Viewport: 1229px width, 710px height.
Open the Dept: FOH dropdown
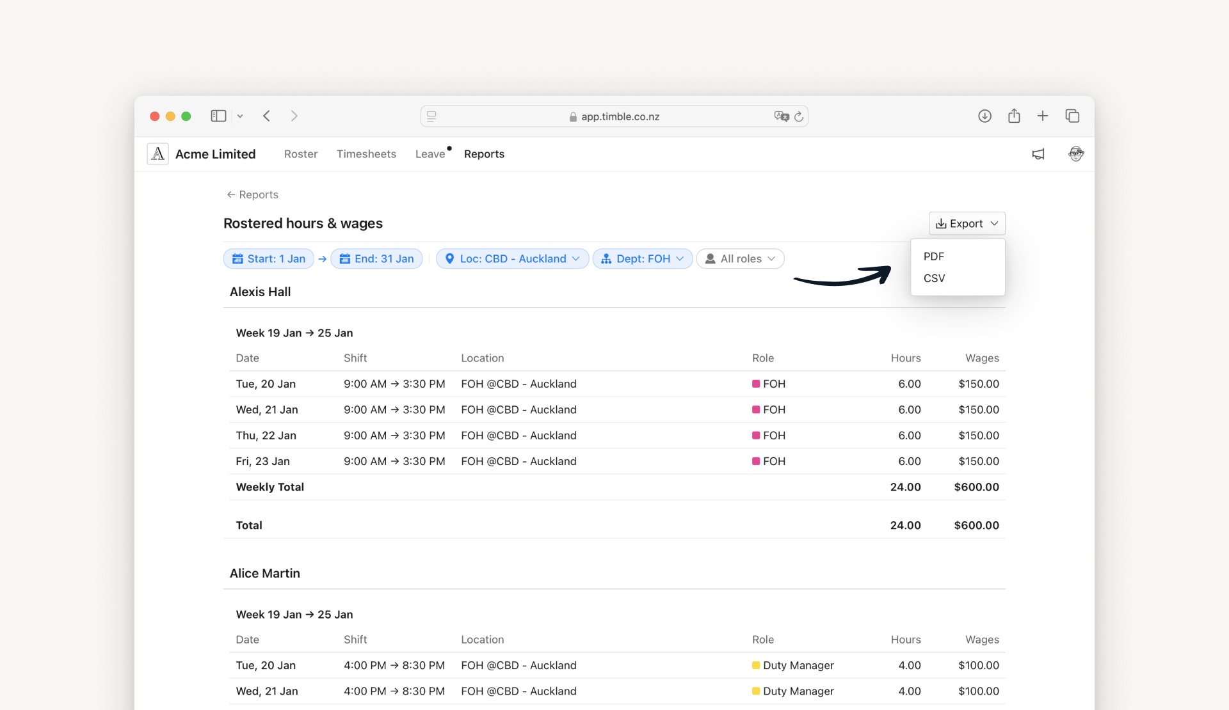643,258
